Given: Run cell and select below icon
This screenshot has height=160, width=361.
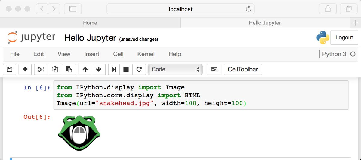Looking at the screenshot, I should coord(114,69).
